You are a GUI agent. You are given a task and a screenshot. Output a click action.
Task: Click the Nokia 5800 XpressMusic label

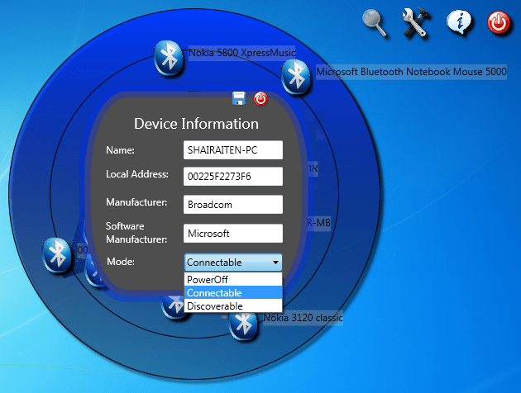241,53
